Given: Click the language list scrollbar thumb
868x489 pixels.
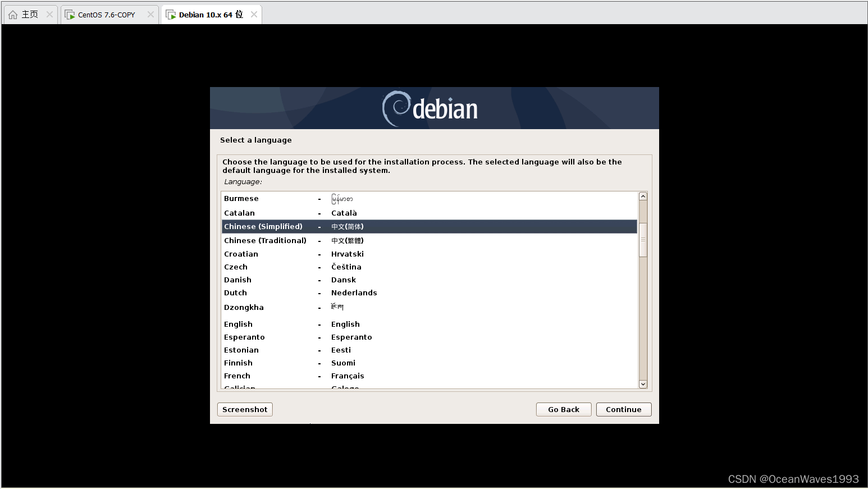Looking at the screenshot, I should pyautogui.click(x=643, y=240).
